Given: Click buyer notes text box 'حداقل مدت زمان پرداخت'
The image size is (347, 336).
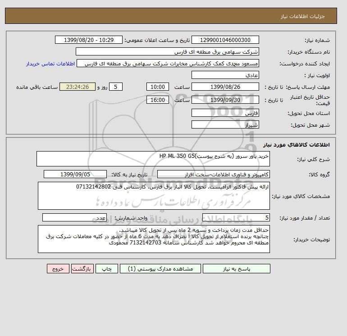Looking at the screenshot, I should (154, 239).
